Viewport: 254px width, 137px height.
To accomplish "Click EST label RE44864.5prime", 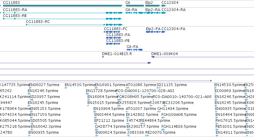I will pos(155,121).
